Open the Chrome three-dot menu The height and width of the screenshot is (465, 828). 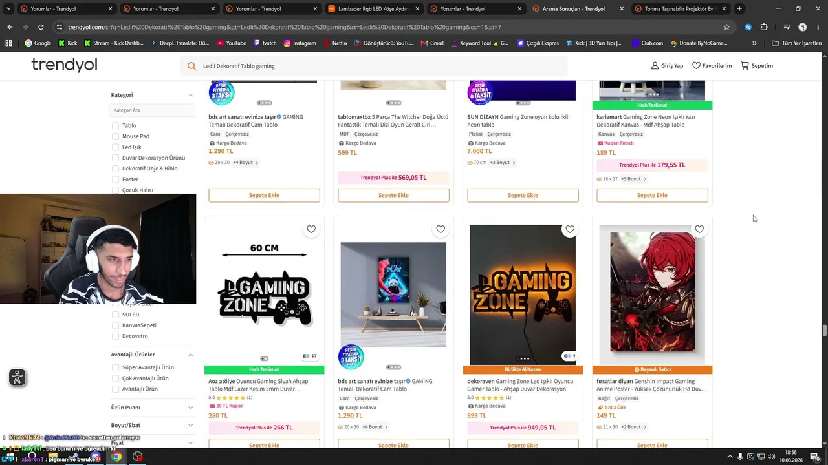[818, 27]
